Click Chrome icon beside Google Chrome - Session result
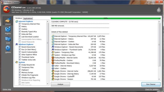The height and width of the screenshot is (92, 164). 53,79
